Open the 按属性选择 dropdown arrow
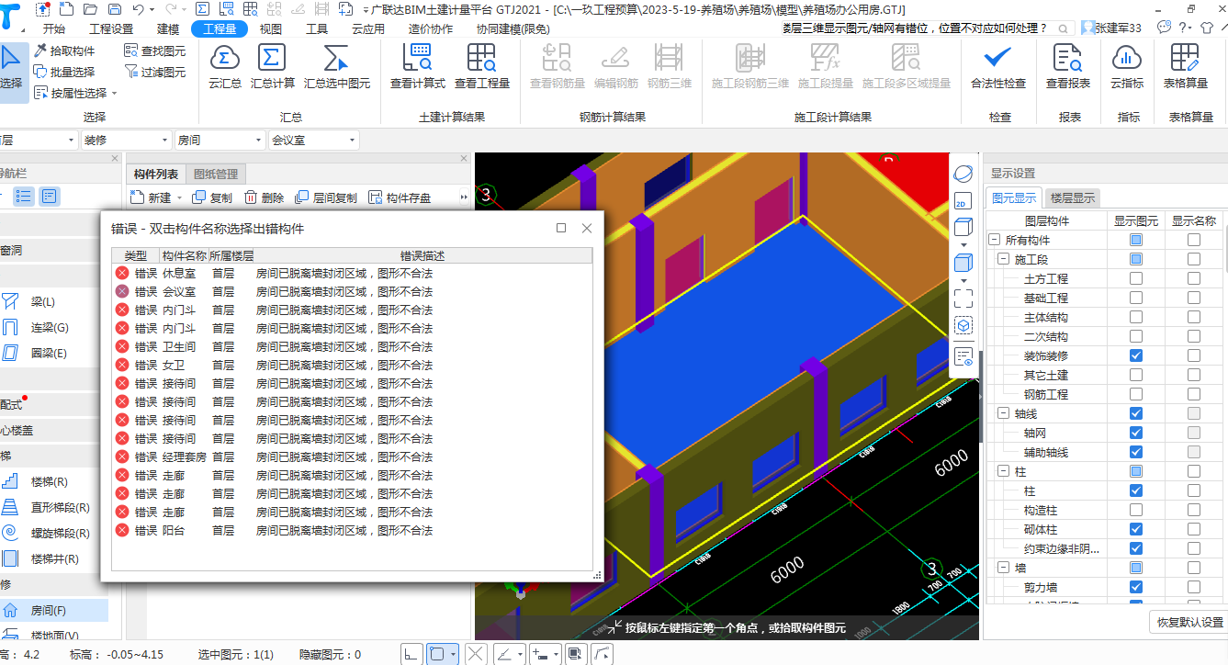The height and width of the screenshot is (665, 1228). [114, 93]
